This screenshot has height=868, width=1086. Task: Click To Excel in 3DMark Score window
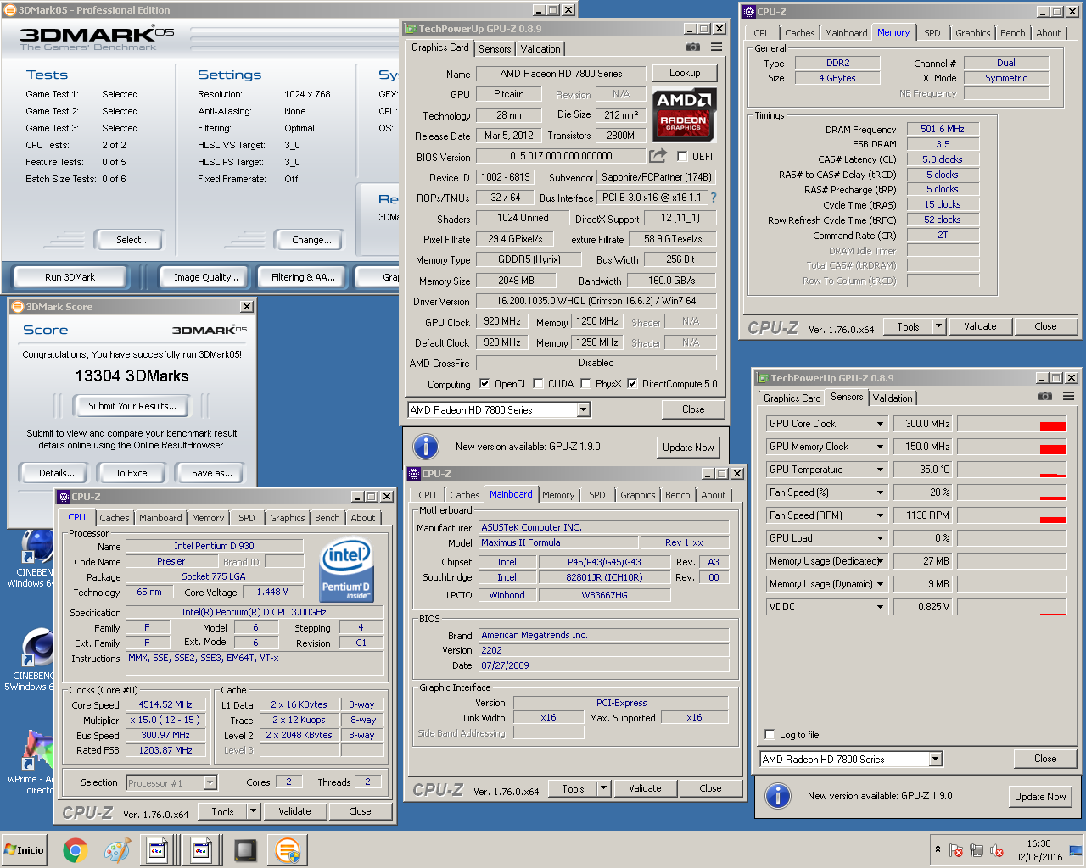tap(132, 473)
